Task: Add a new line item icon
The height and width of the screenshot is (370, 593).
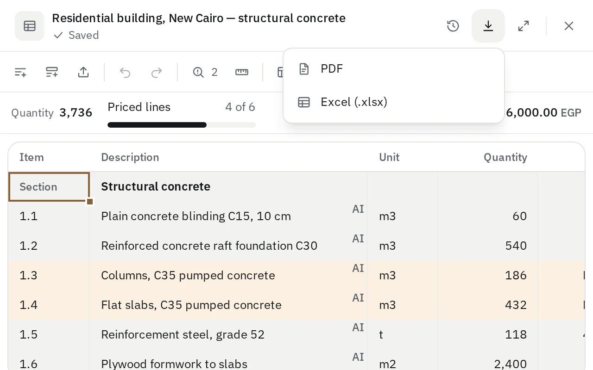Action: click(x=20, y=72)
